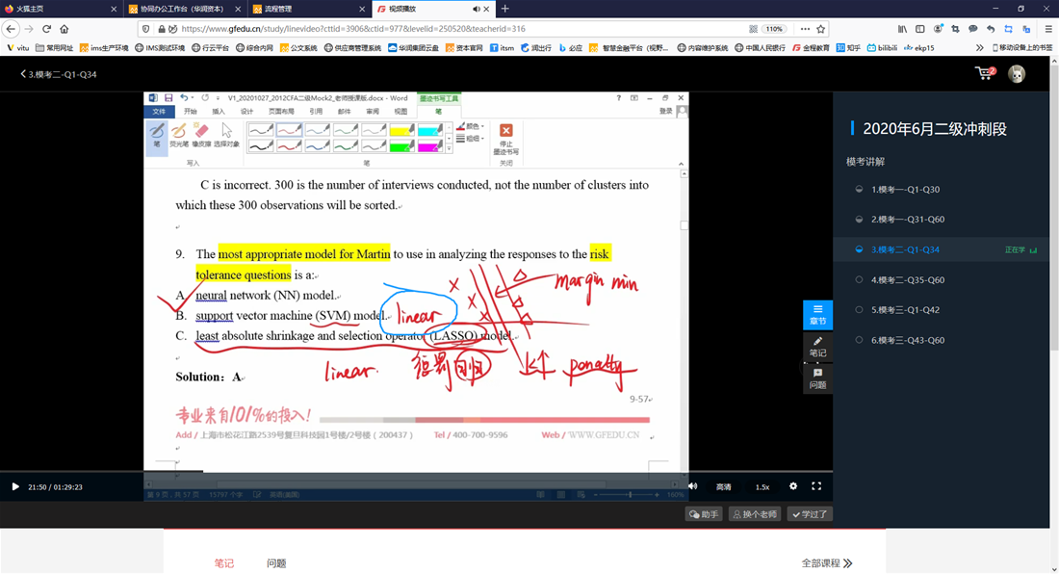The height and width of the screenshot is (574, 1059).
Task: Select the 笔记 tab below the video
Action: tap(223, 563)
